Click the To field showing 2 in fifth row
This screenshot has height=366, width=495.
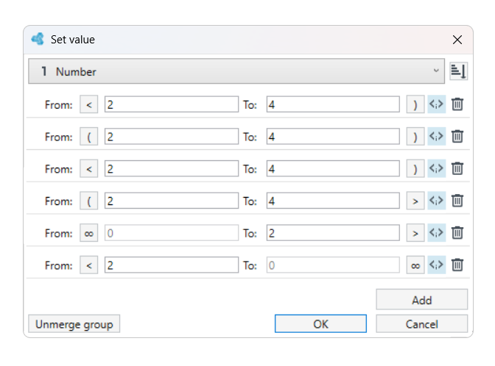click(x=333, y=233)
